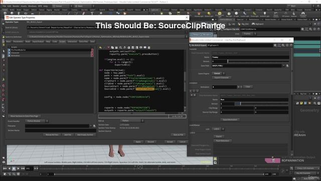Click the frame range slider below the timeline

(159, 174)
